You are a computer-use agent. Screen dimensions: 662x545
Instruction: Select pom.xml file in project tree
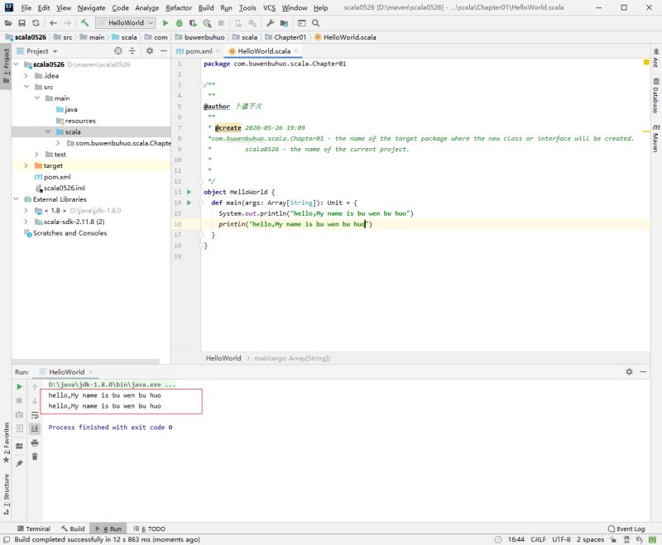(x=56, y=177)
